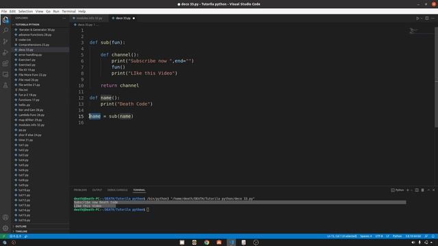Image resolution: width=438 pixels, height=246 pixels.
Task: Click the Split Terminal icon
Action: (417, 190)
